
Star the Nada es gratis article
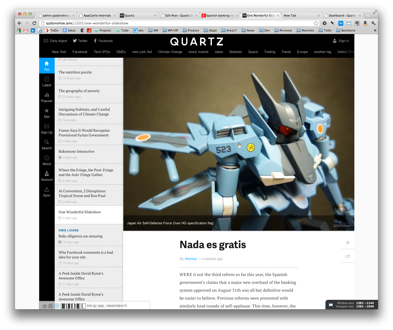tap(348, 242)
